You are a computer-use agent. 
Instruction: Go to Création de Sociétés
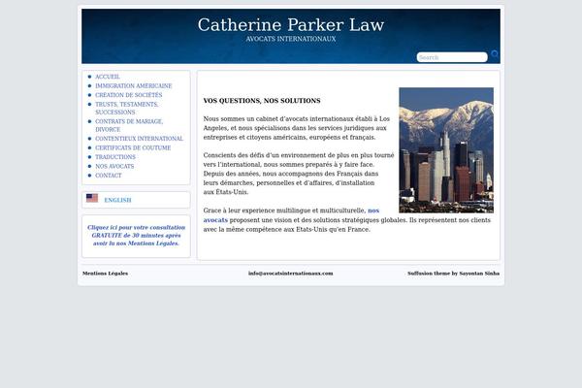coord(129,95)
